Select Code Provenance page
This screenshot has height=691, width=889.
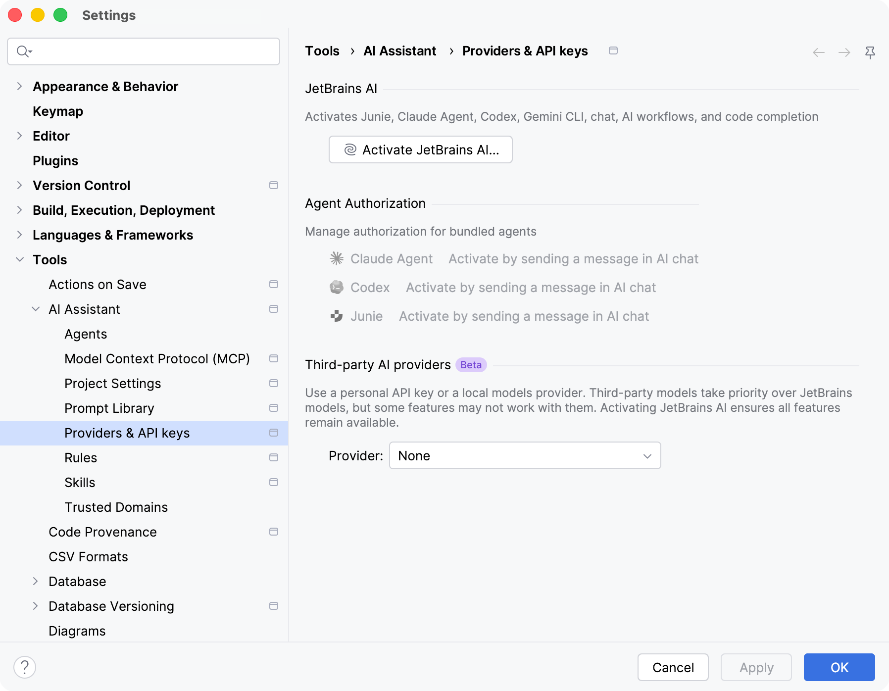click(x=102, y=532)
